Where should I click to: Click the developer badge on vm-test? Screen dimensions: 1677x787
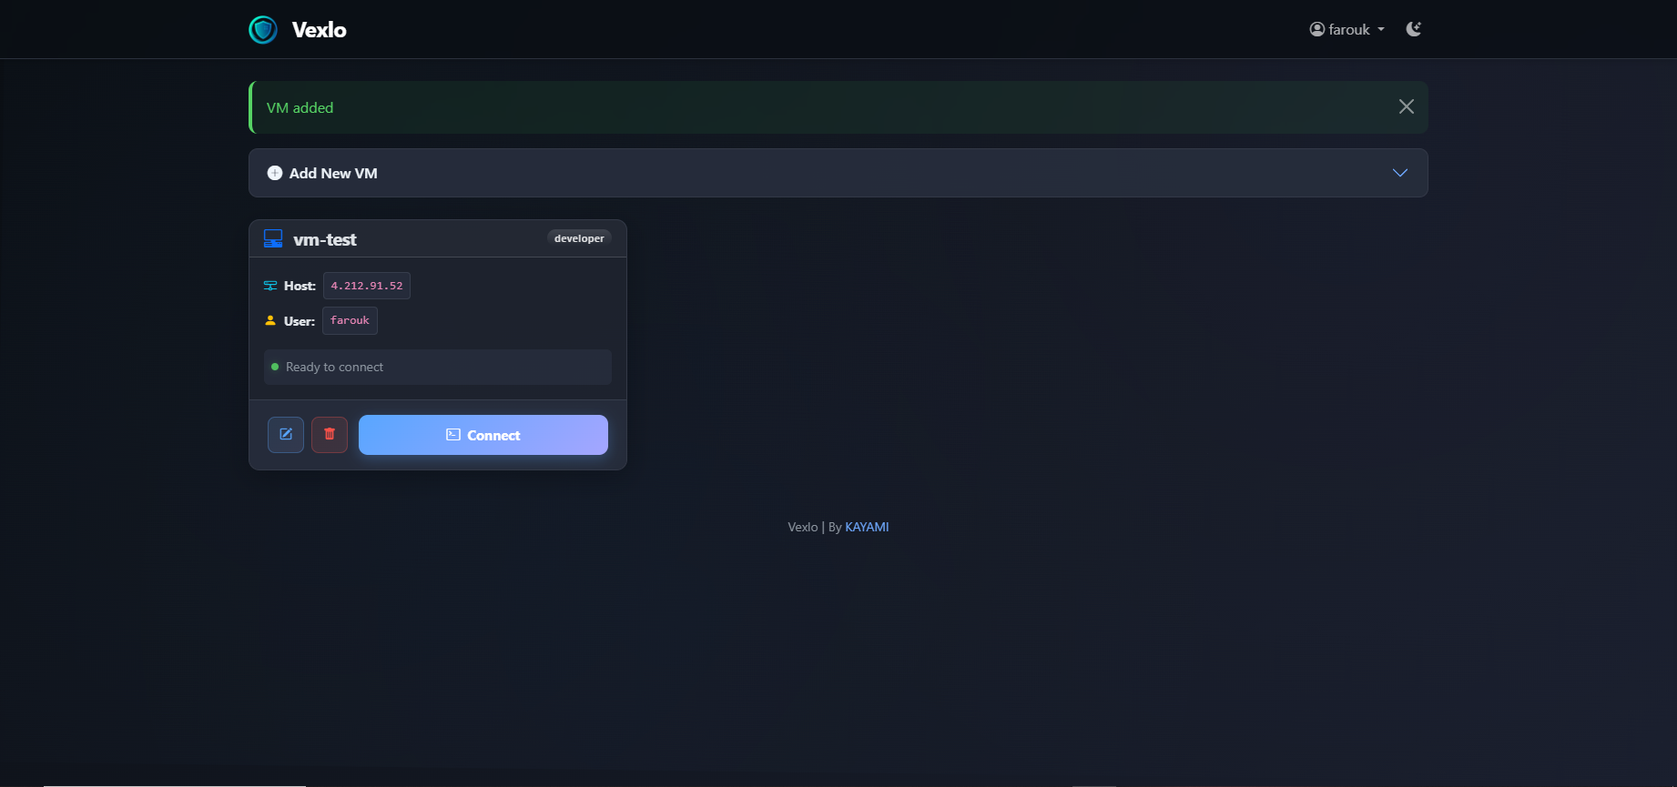(579, 238)
